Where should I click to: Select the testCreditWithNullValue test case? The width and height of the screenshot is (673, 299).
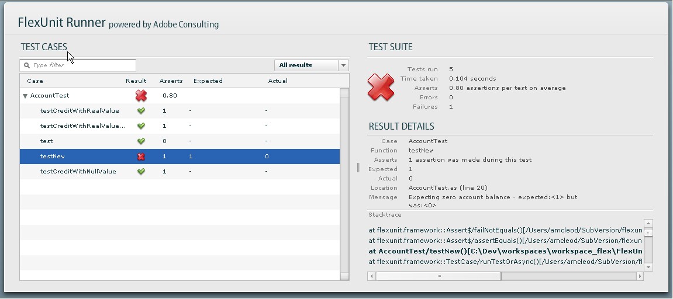[180, 172]
